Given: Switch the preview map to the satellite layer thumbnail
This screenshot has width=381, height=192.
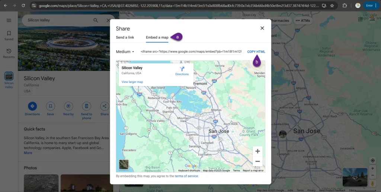Looking at the screenshot, I should pos(124,165).
